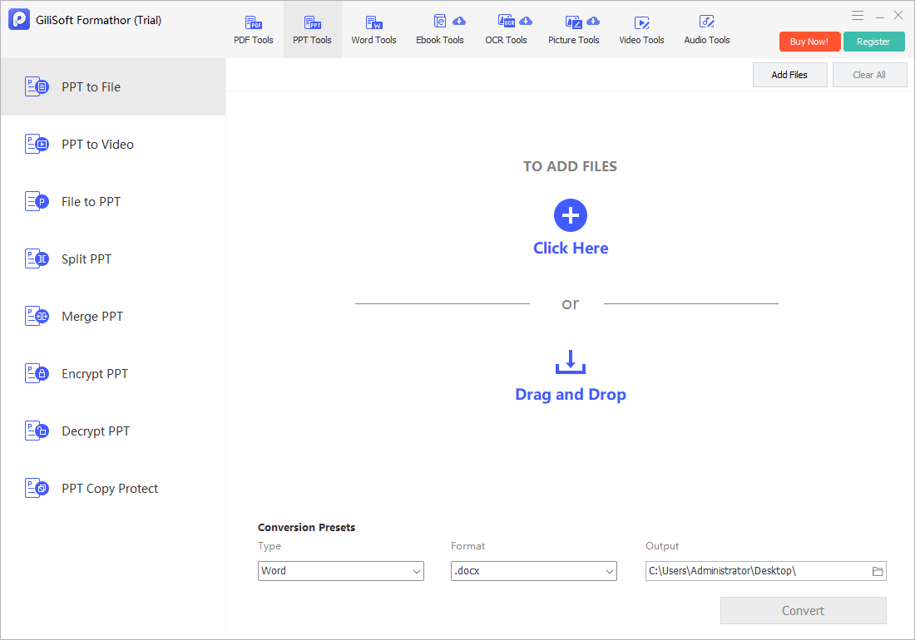Select PPT to Video in sidebar
This screenshot has height=640, width=915.
(113, 144)
